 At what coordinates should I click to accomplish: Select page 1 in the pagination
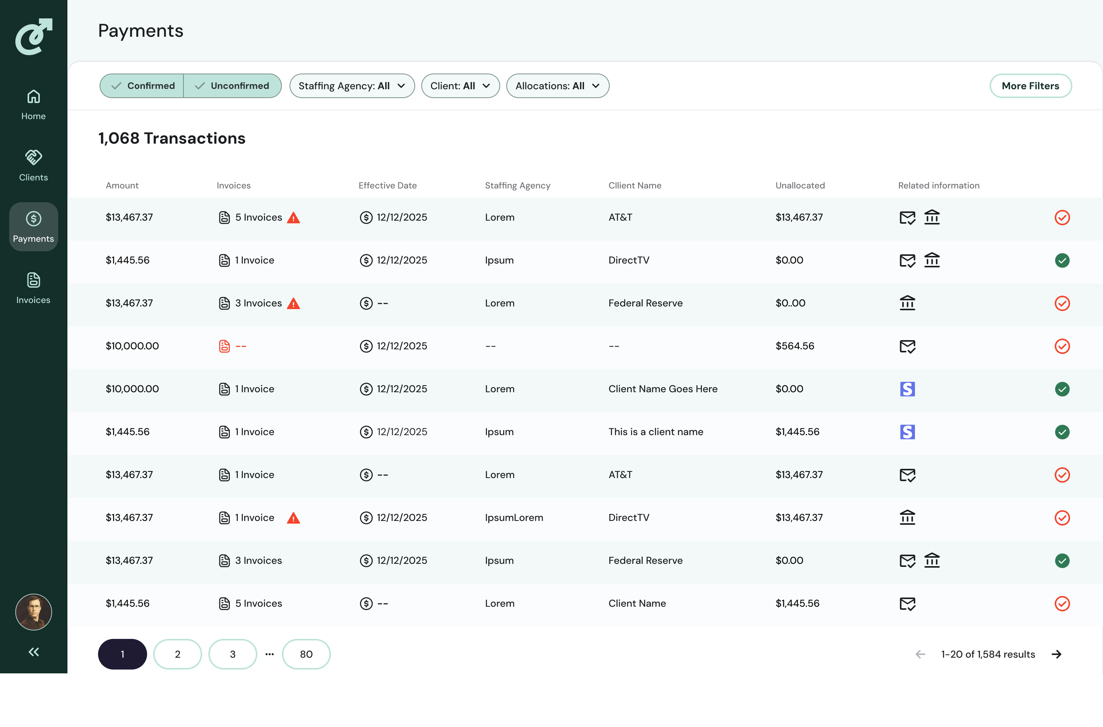pos(122,654)
